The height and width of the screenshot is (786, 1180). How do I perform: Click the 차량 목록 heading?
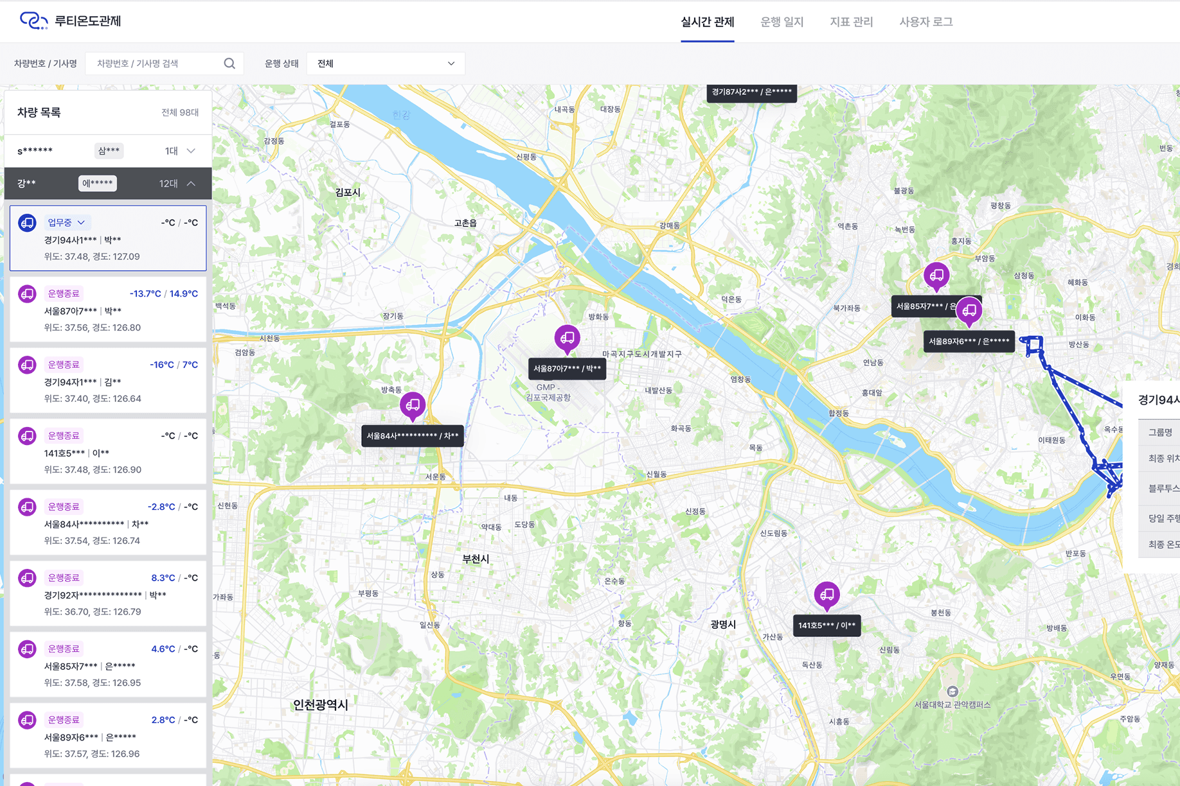(39, 112)
